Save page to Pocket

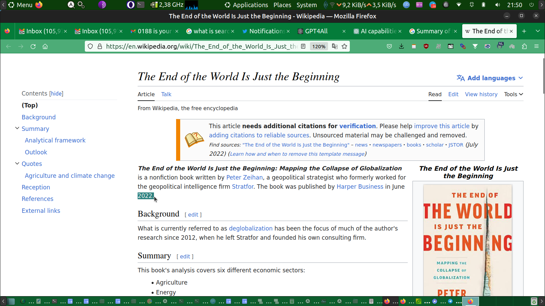point(389,46)
